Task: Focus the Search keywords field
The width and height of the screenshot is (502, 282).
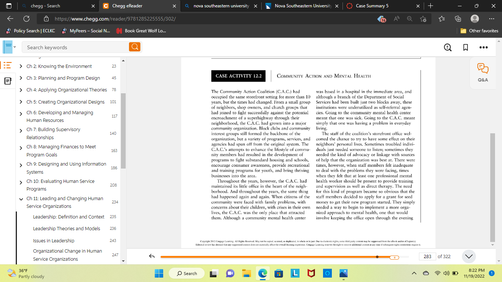Action: pos(76,47)
